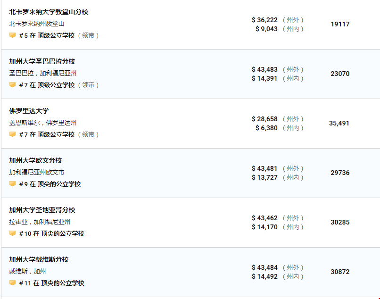The image size is (380, 299).
Task: Click badge icon beside #9 顶尖的公立学校
Action: pyautogui.click(x=13, y=184)
